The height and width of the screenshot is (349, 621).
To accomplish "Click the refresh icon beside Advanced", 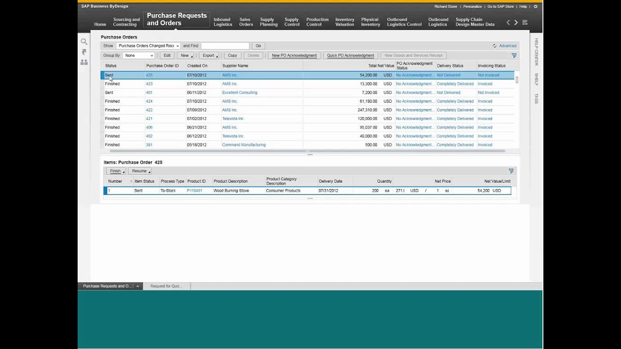I will coord(494,46).
